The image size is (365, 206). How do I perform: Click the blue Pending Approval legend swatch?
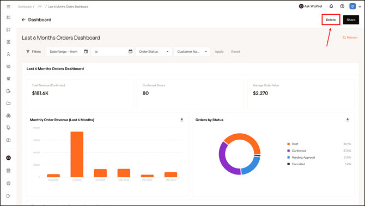coord(289,158)
